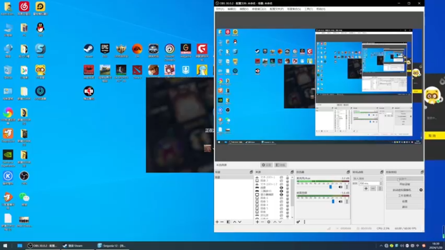The width and height of the screenshot is (445, 250).
Task: Open Mic/Aux three-dot options menu
Action: [x=347, y=187]
